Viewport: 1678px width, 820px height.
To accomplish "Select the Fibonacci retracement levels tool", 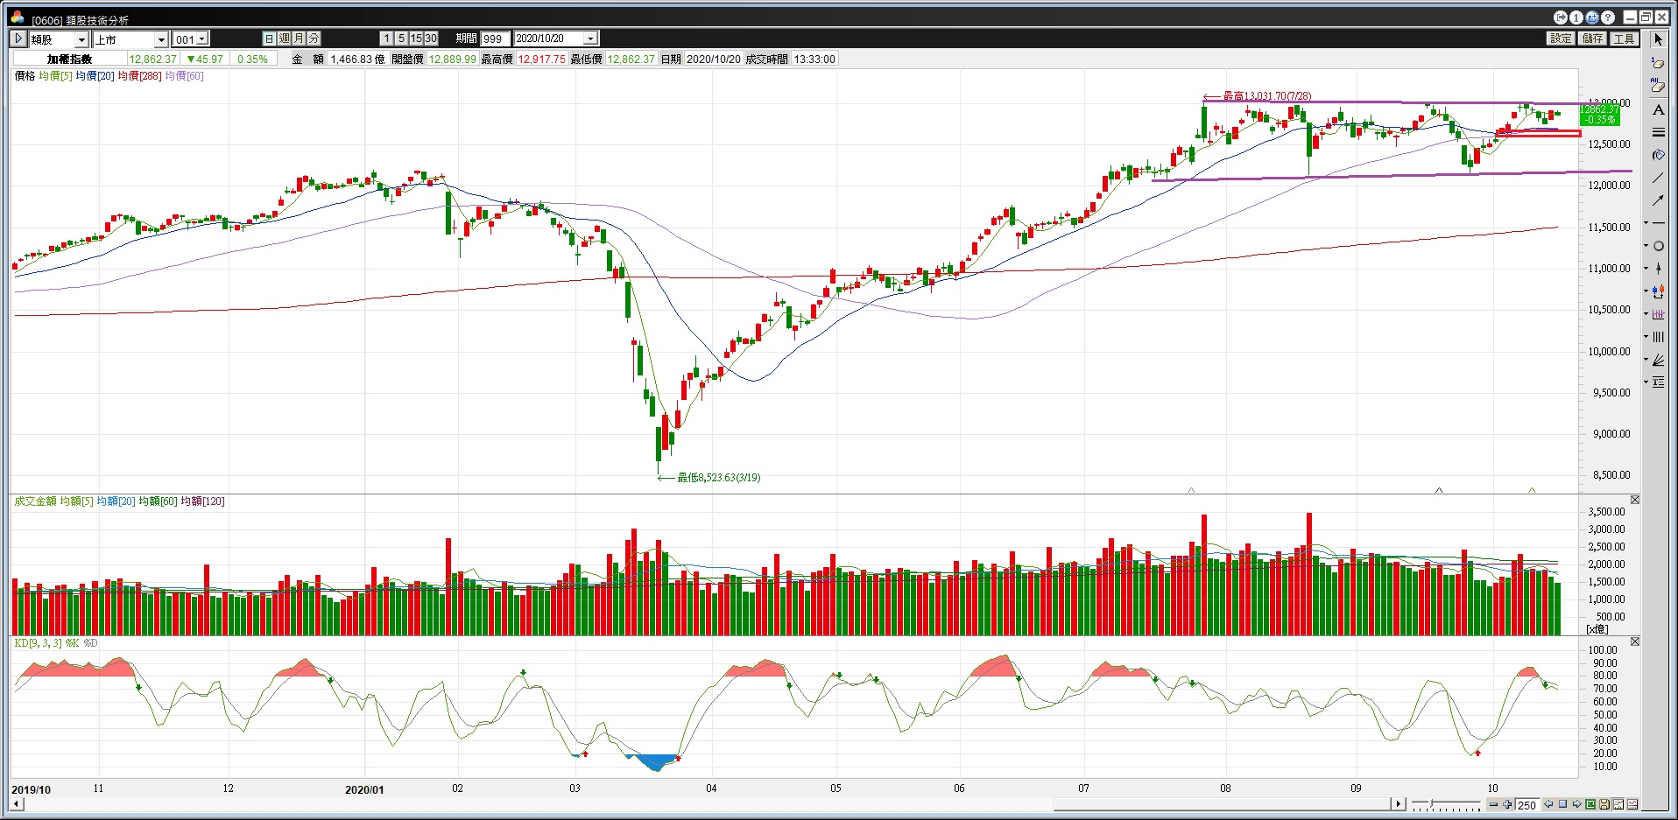I will (x=1659, y=382).
